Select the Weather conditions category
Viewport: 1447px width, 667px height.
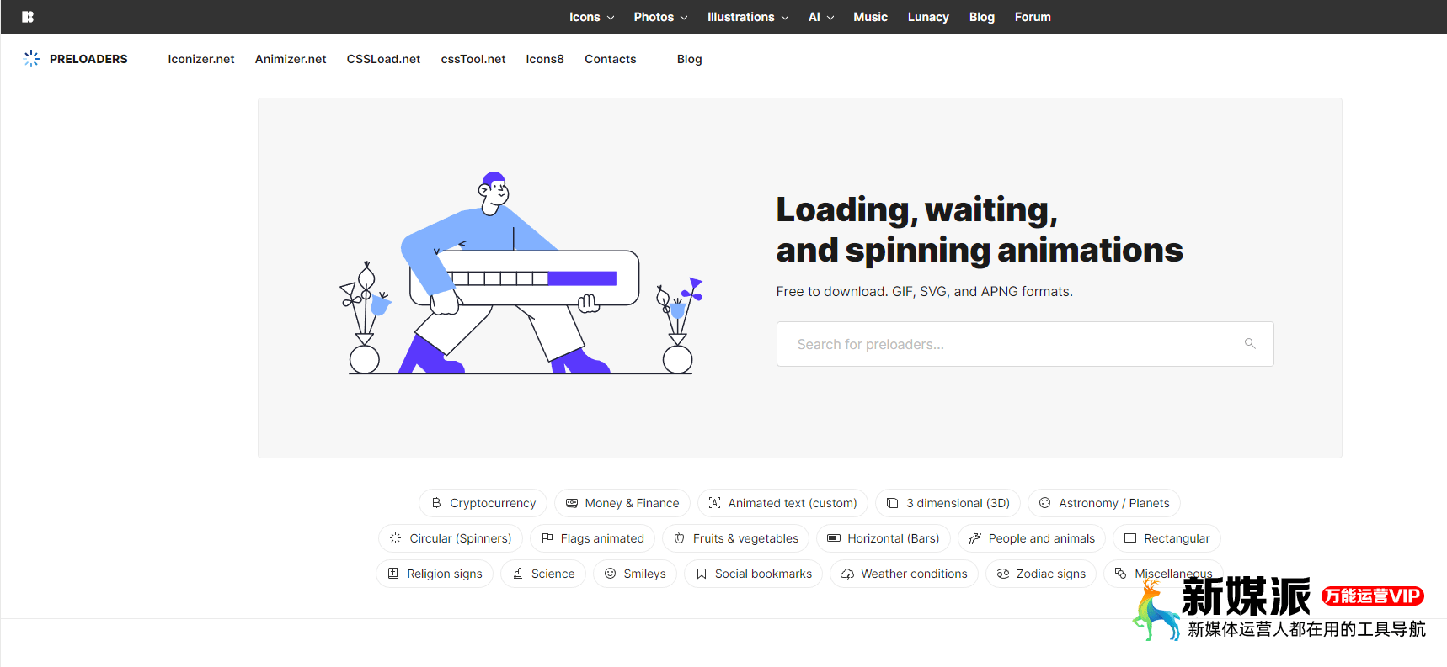[904, 574]
